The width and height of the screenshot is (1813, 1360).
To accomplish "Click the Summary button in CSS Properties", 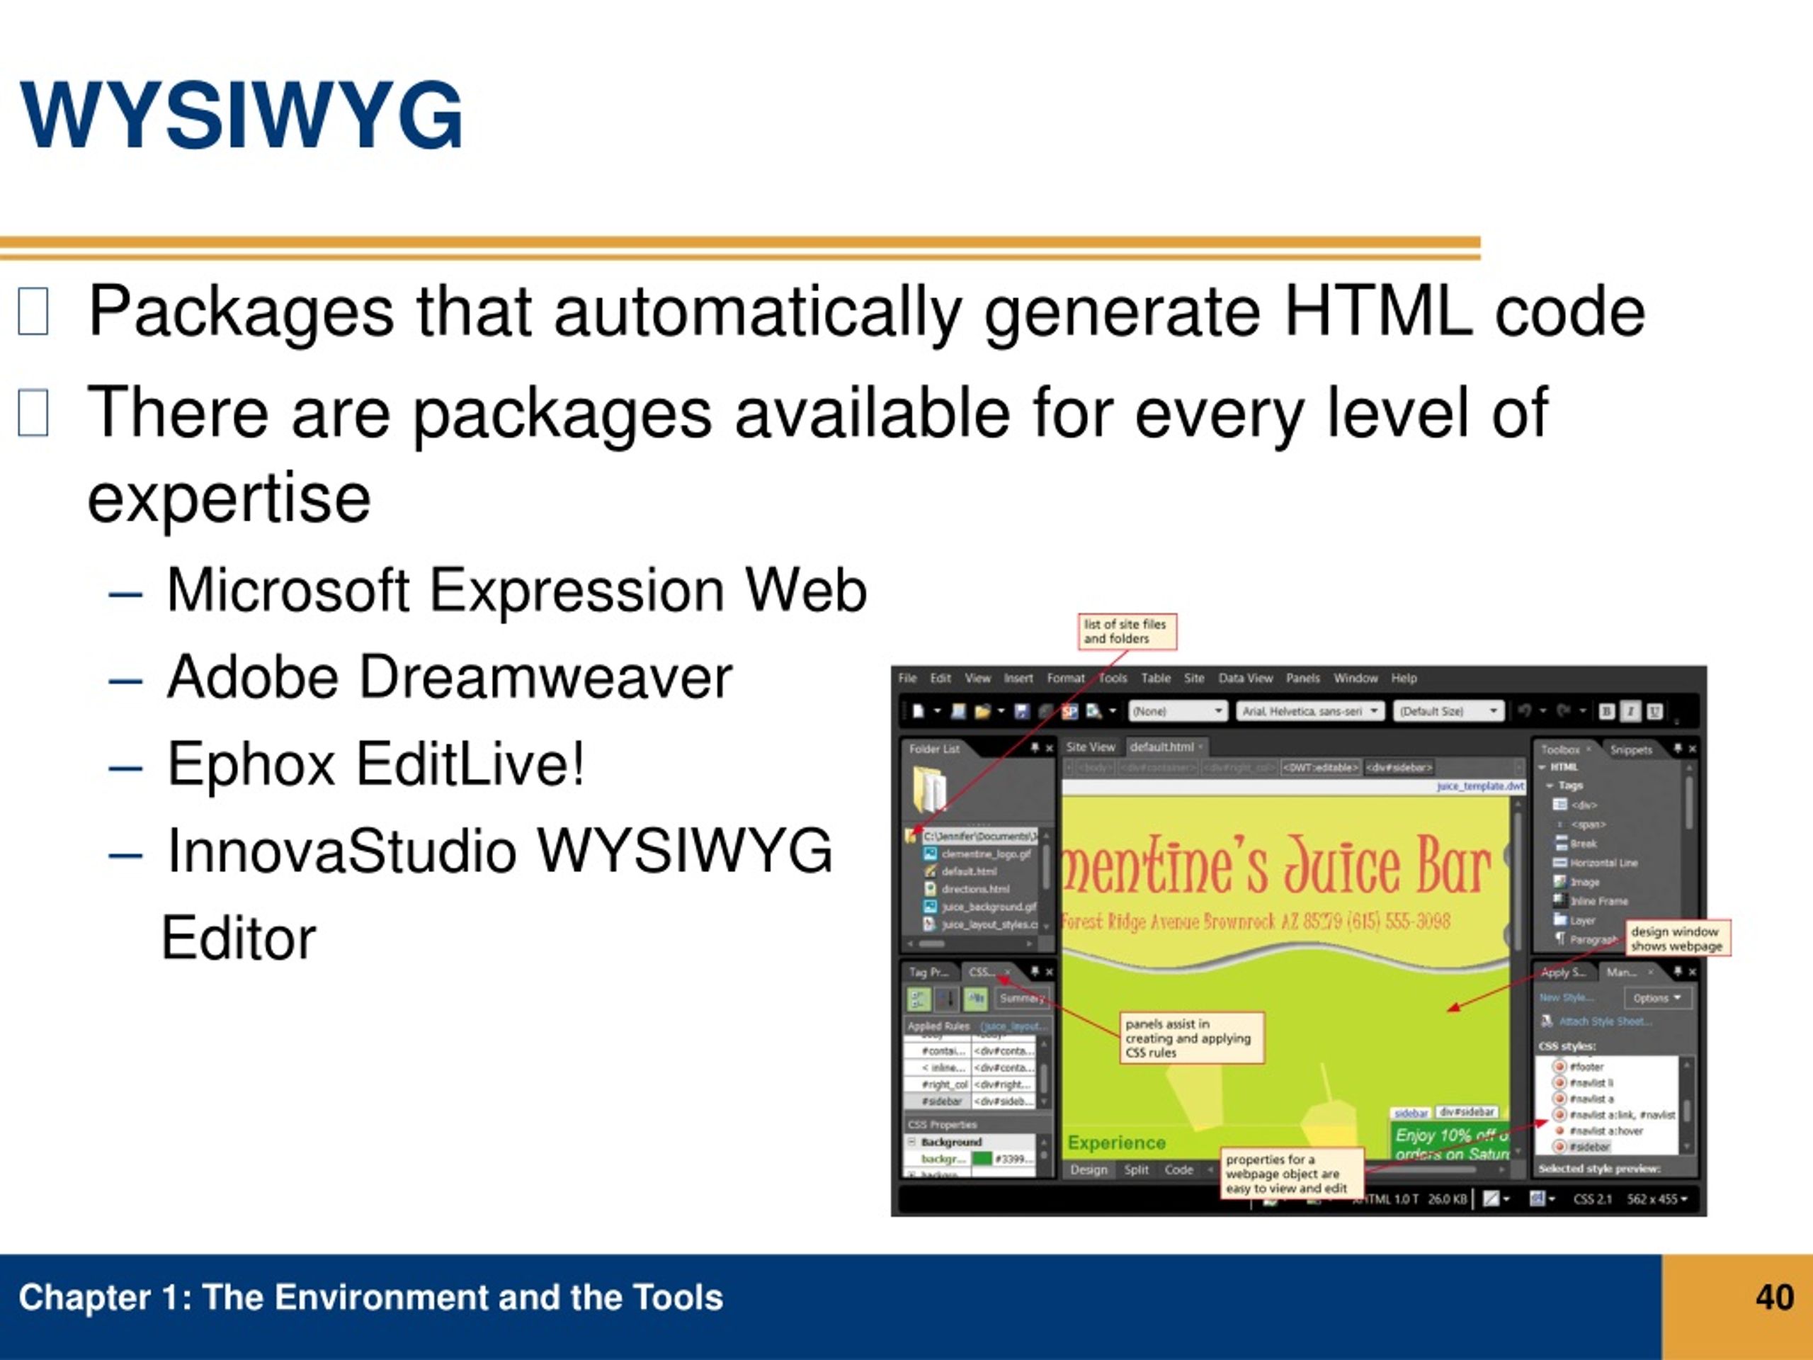I will 1022,999.
